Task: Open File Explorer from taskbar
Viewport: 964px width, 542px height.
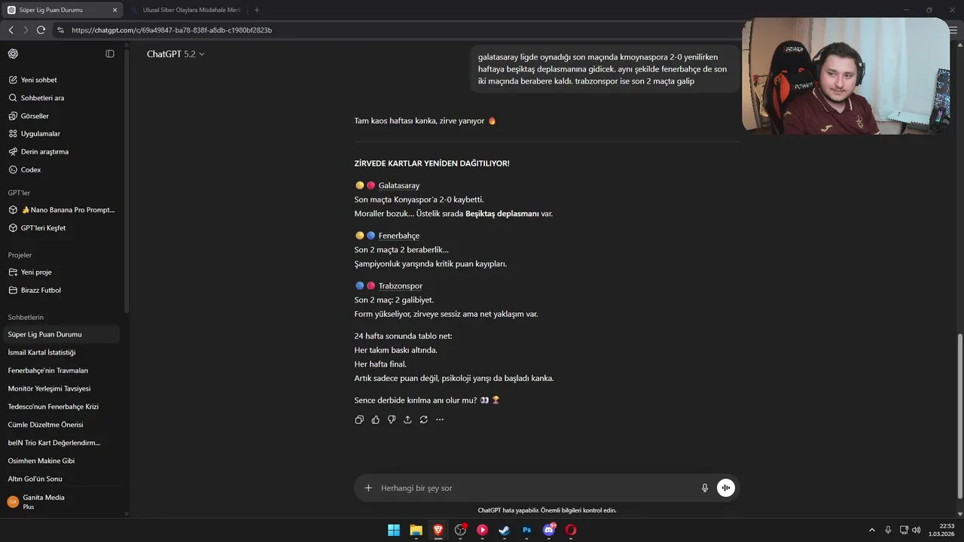Action: pyautogui.click(x=416, y=530)
